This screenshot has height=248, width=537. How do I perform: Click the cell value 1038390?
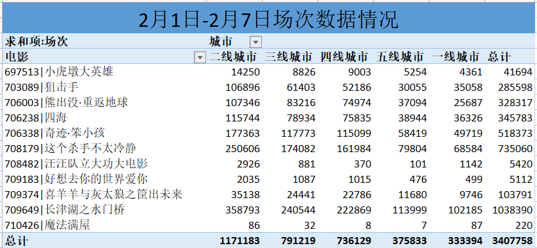click(513, 210)
